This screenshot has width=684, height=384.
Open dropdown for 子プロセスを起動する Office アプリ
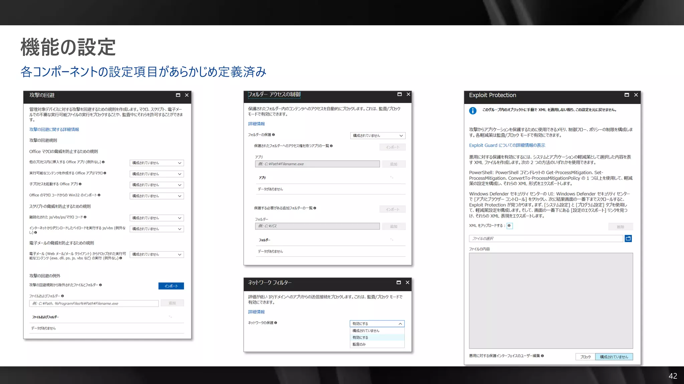tap(156, 185)
